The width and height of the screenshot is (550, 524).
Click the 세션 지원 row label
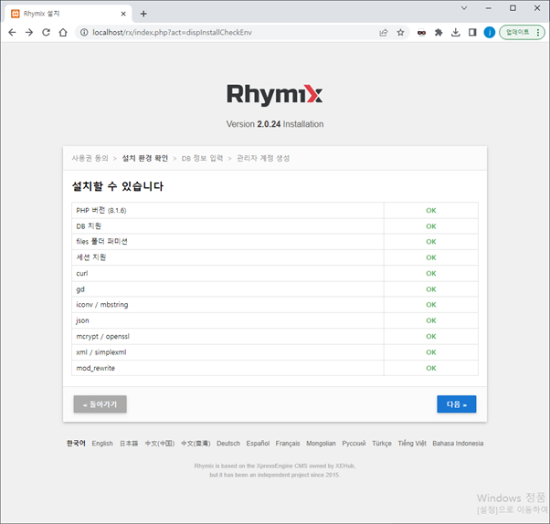click(x=91, y=257)
